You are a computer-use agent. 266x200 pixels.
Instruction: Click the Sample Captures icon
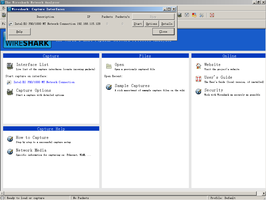pos(109,87)
